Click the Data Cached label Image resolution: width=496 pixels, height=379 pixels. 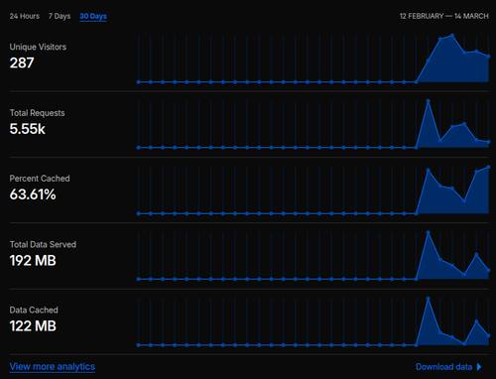[x=34, y=310]
